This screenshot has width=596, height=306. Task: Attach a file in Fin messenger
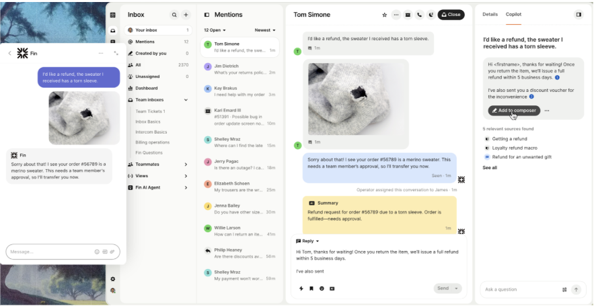click(x=112, y=252)
